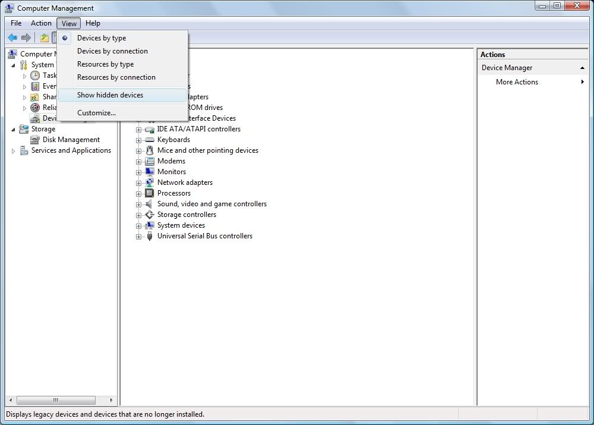Click the Forward arrow toolbar icon
Viewport: 594px width, 425px height.
(26, 37)
